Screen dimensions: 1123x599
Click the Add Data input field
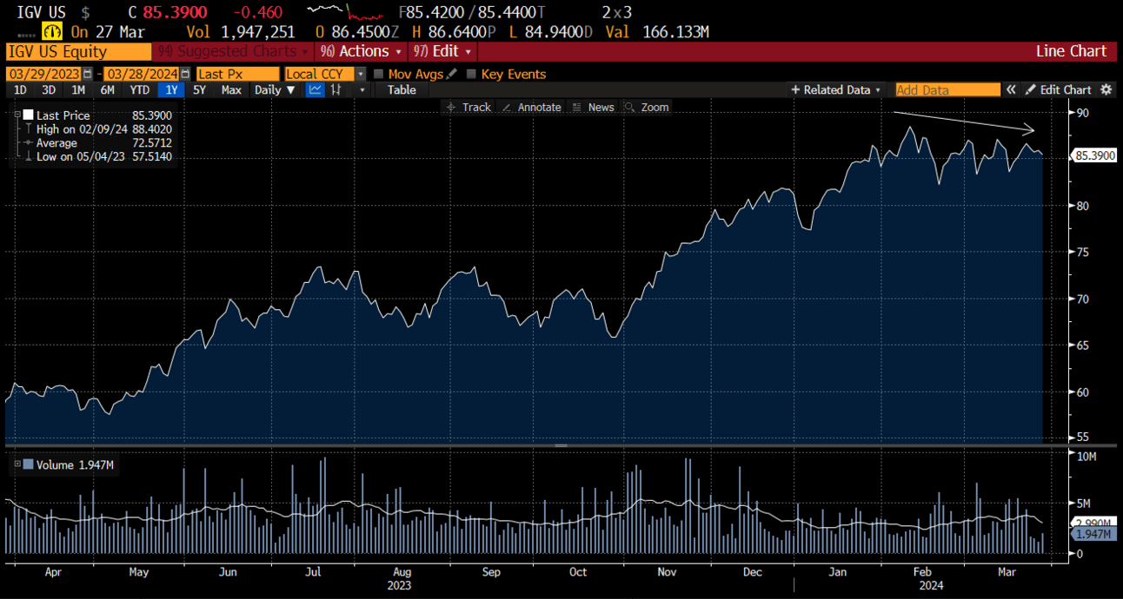(x=947, y=89)
